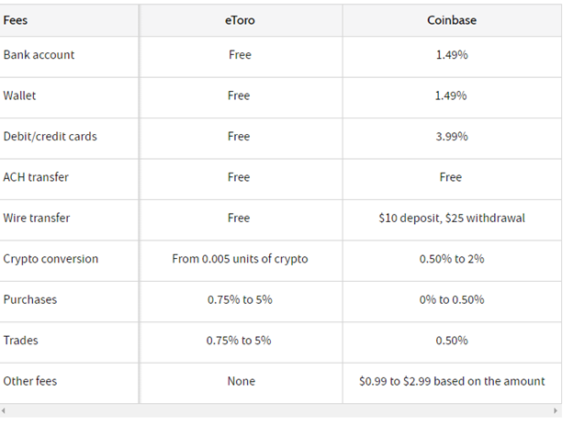Click the Purchases row label
This screenshot has height=426, width=573.
pos(30,299)
